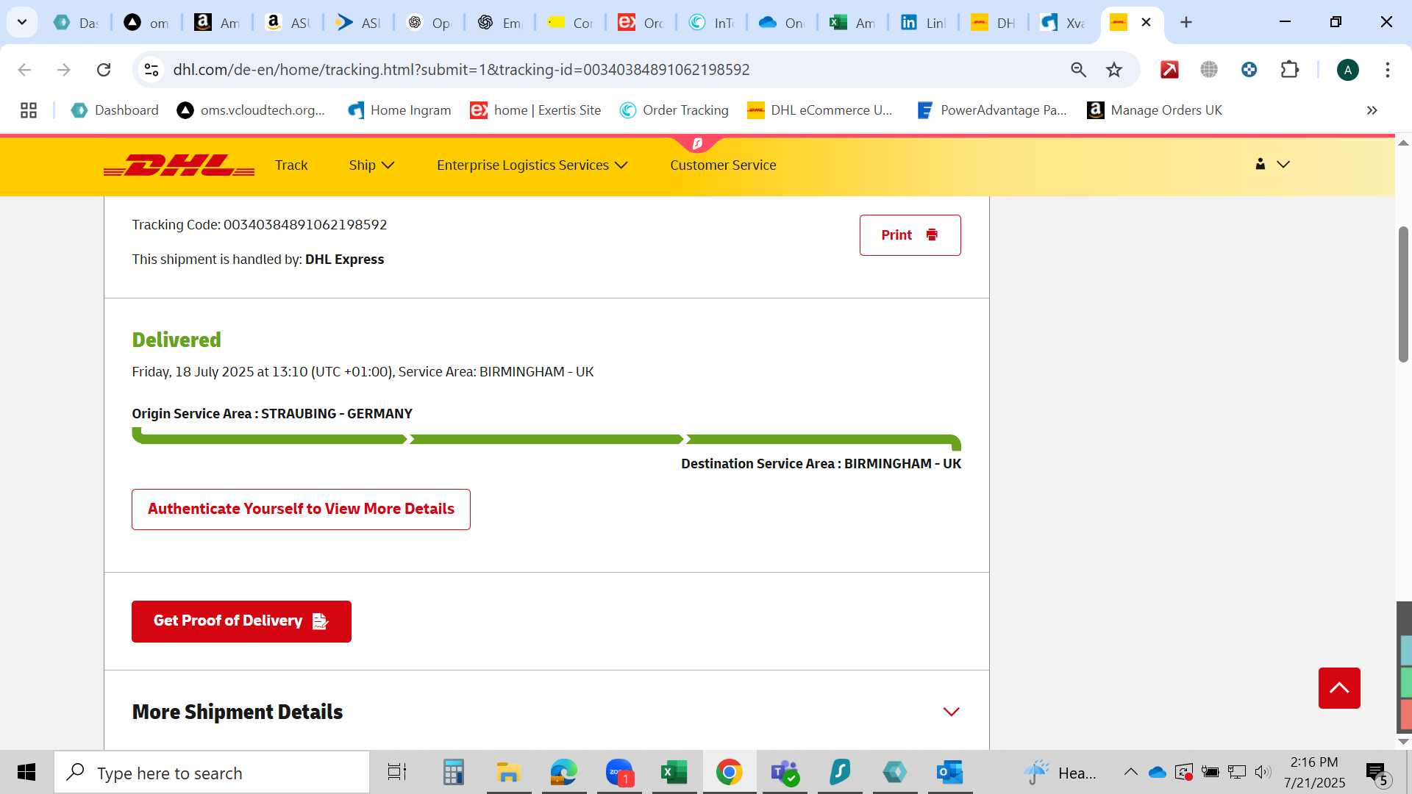Close the active DHL tracking tab
The image size is (1412, 794).
point(1146,23)
